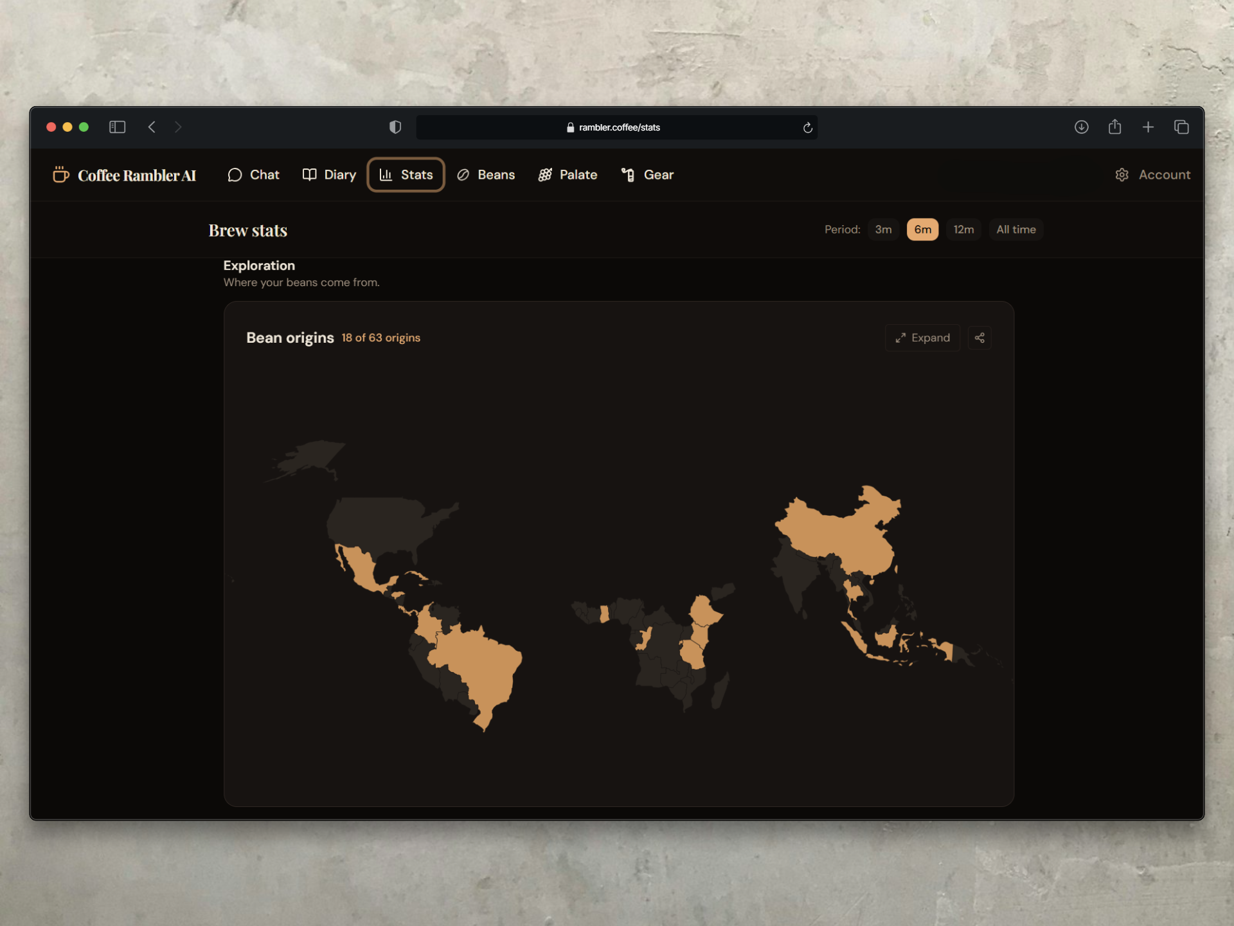Click the "18 of 63 origins" link
The height and width of the screenshot is (926, 1234).
point(380,338)
